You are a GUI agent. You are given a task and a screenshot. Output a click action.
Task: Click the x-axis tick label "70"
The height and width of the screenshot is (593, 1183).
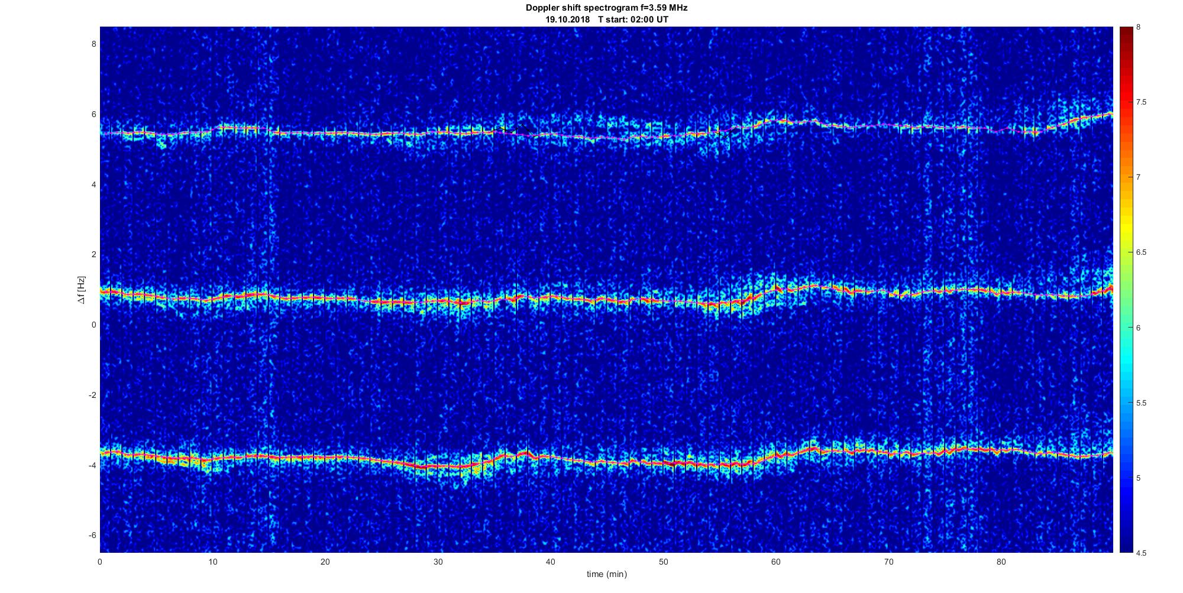[888, 562]
